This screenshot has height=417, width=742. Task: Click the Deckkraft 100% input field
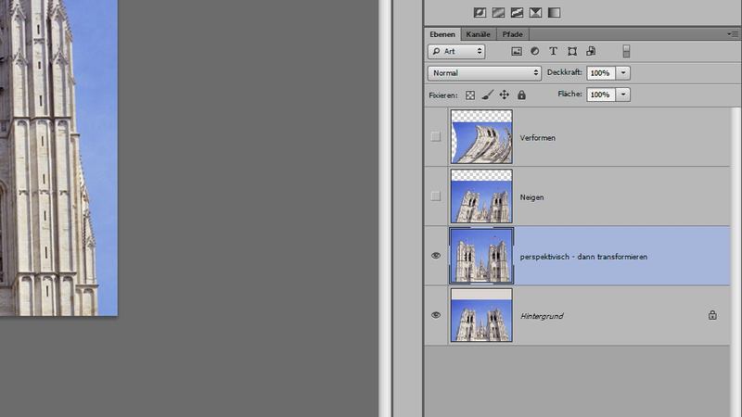(x=601, y=73)
